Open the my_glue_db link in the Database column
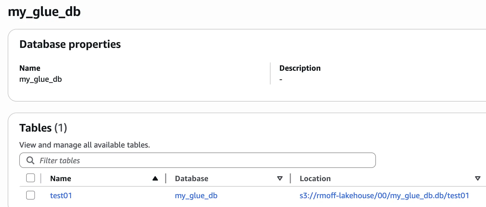486x207 pixels. tap(196, 195)
